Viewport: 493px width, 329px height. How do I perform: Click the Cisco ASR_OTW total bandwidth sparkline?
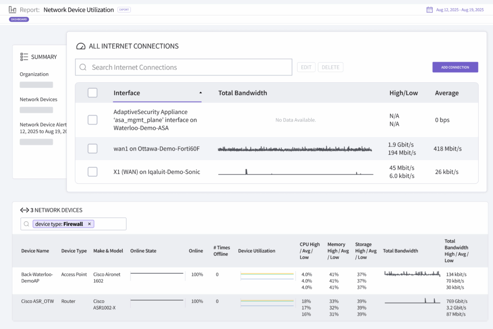pos(412,301)
